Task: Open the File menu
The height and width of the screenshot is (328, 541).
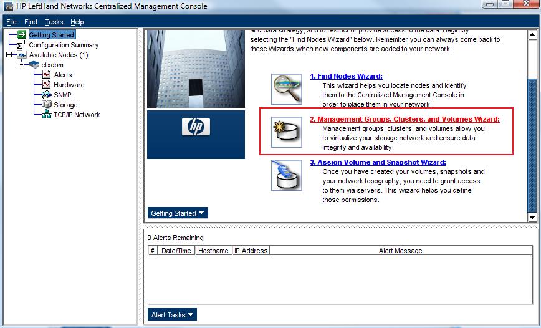Action: pos(11,22)
